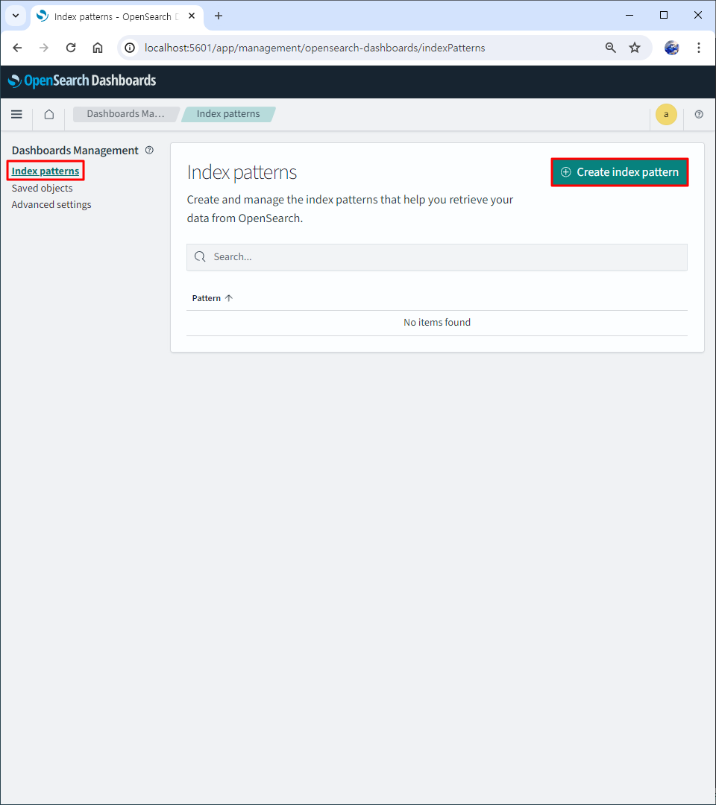View site information icon
The height and width of the screenshot is (805, 716).
click(x=130, y=48)
